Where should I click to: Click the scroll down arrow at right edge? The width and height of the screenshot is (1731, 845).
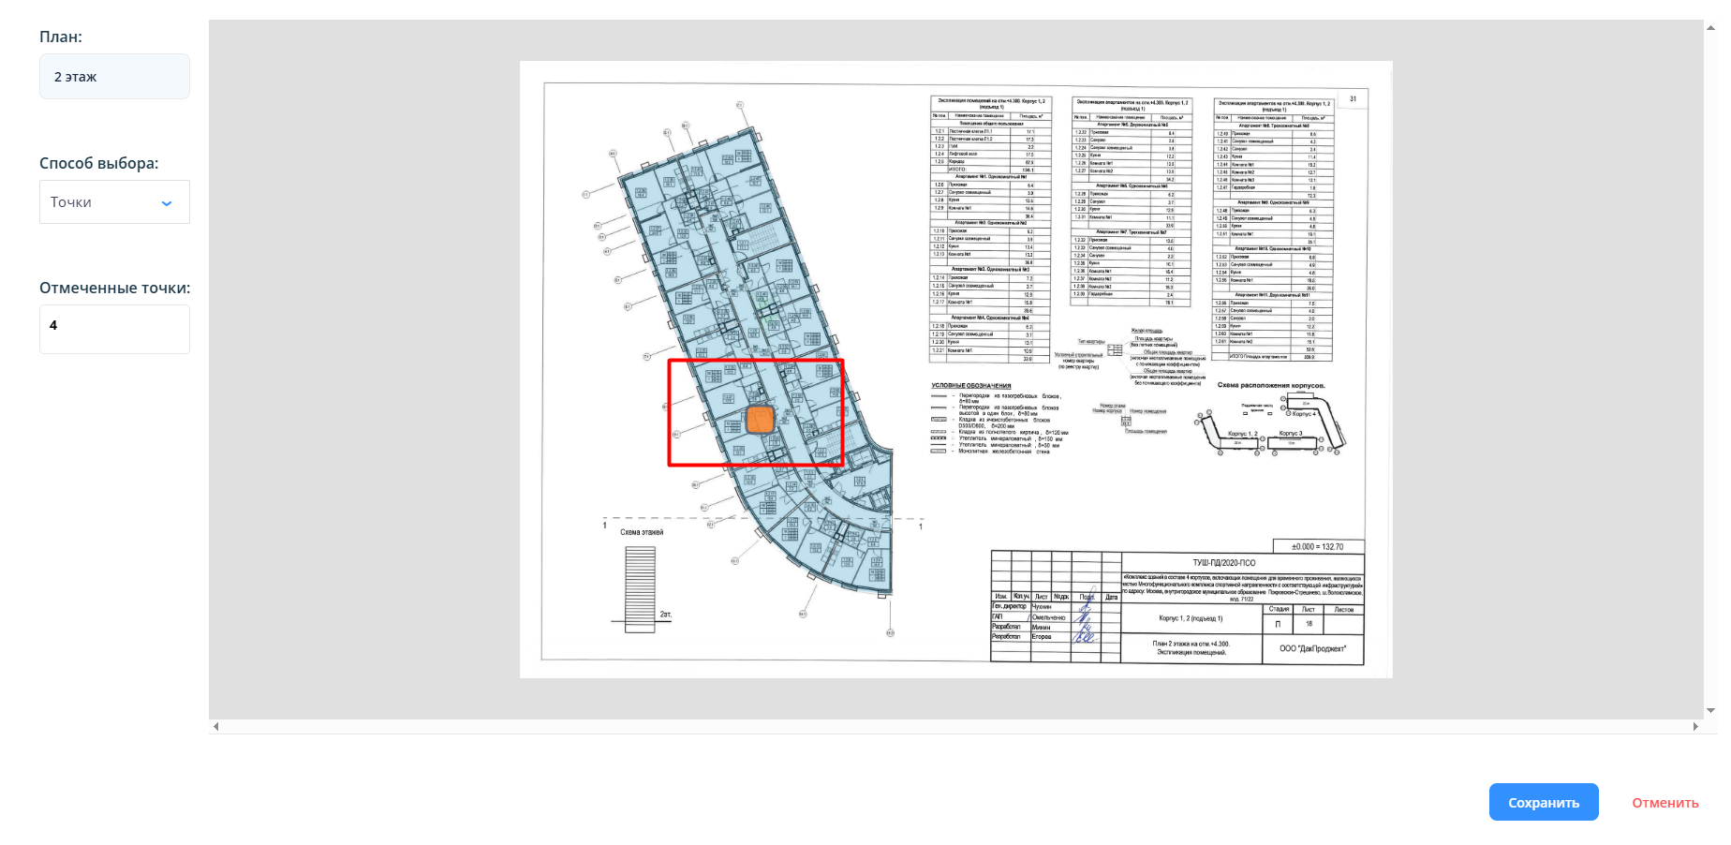(1711, 711)
